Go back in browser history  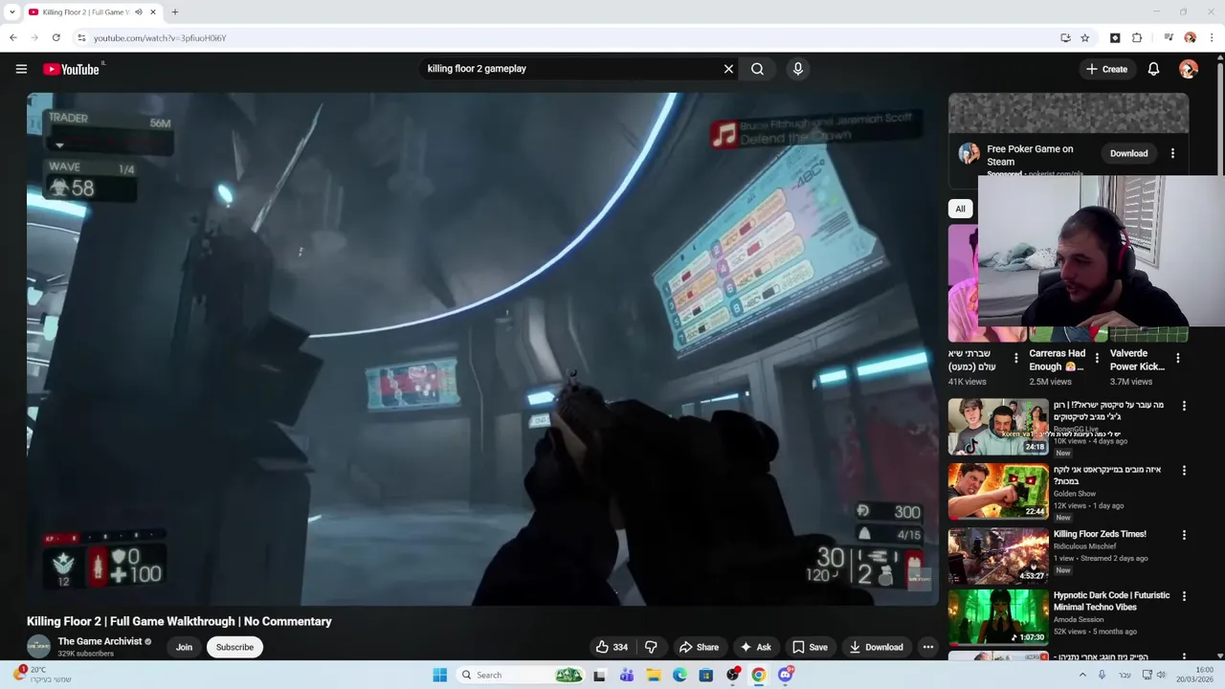point(12,38)
